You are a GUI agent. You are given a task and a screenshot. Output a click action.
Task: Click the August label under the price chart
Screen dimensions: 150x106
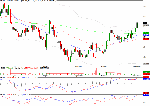45,66
